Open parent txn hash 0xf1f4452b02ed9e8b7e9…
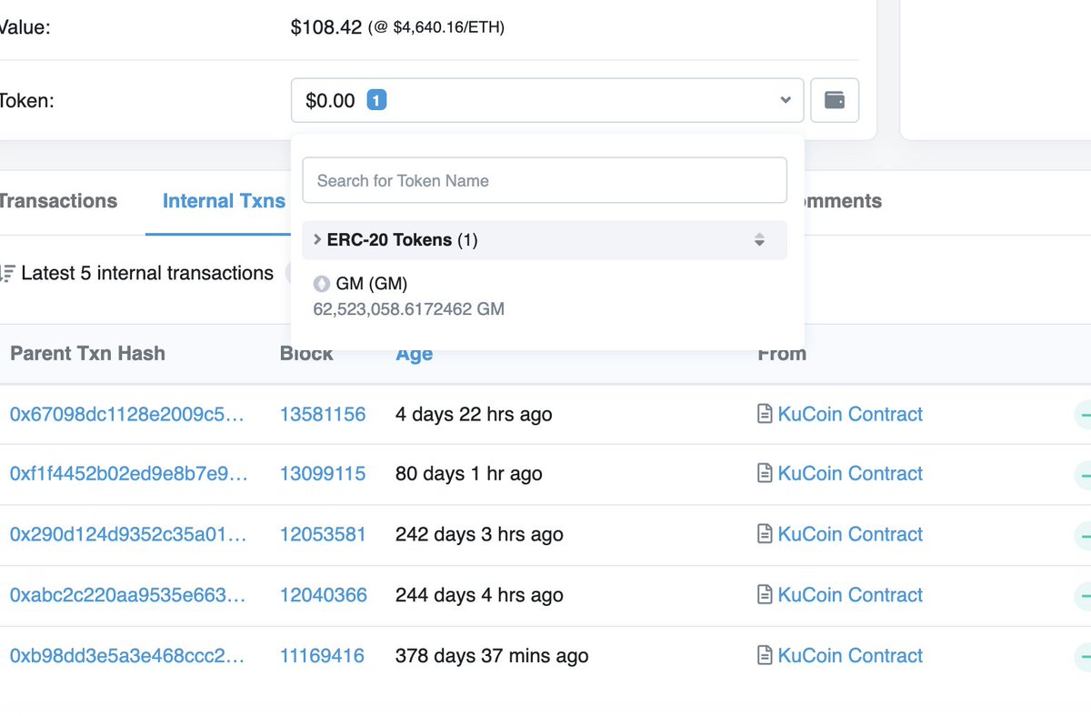The image size is (1091, 716). tap(128, 473)
